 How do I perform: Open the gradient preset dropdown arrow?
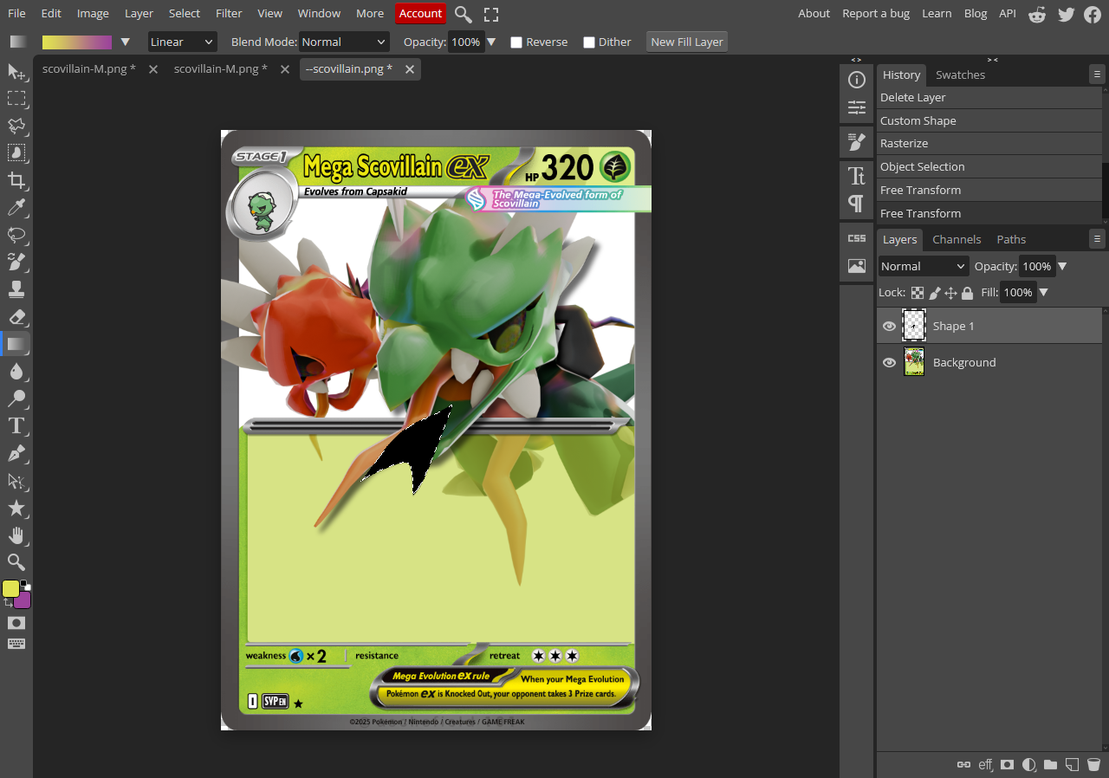click(x=125, y=42)
